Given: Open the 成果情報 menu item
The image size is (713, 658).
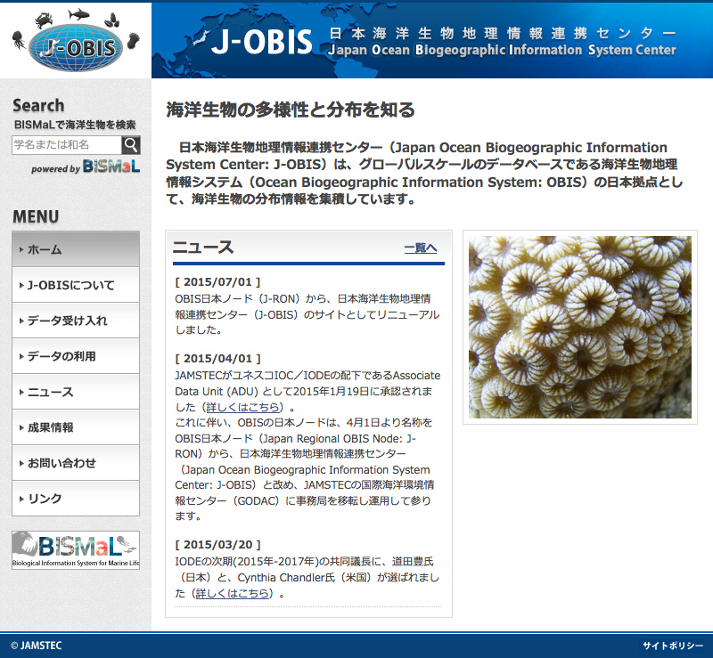Looking at the screenshot, I should coord(76,427).
